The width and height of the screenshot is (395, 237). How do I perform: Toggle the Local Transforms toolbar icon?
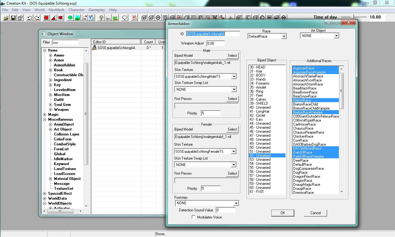[60, 18]
